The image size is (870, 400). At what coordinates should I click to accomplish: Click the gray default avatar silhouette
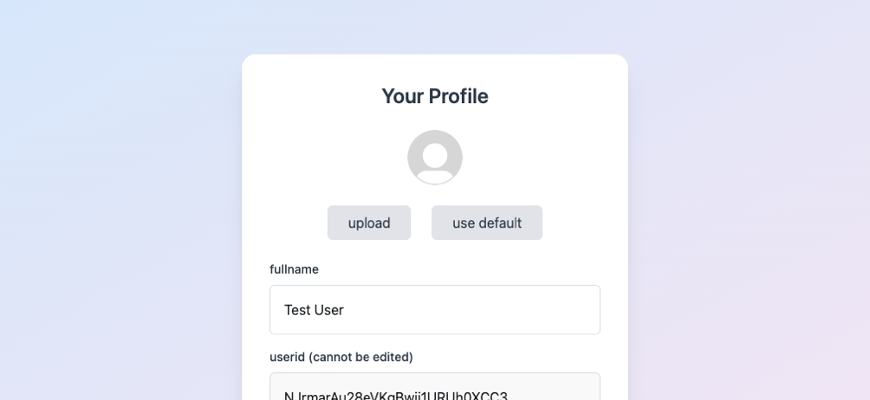point(434,158)
